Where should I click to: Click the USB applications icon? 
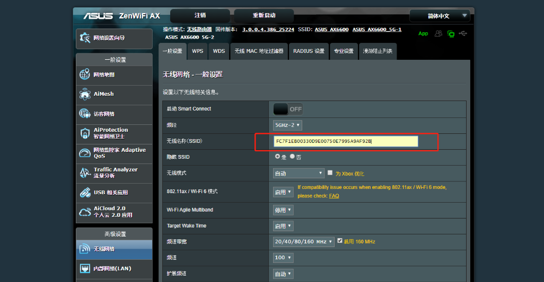pos(85,193)
